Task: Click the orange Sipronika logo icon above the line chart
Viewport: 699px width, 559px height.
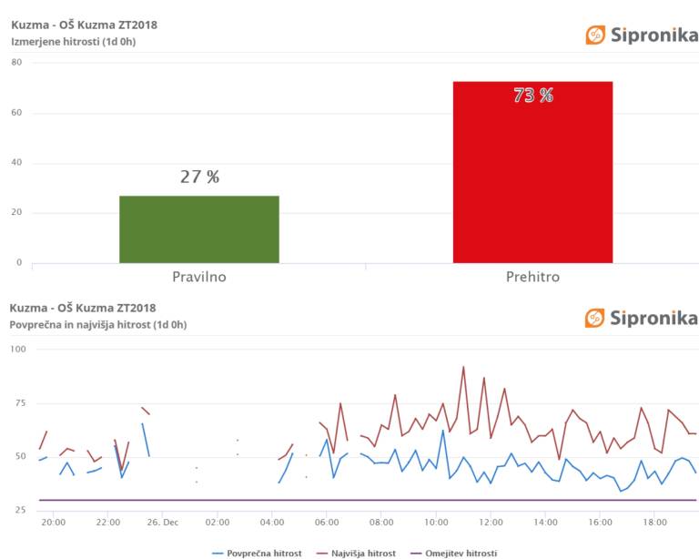Action: point(595,318)
